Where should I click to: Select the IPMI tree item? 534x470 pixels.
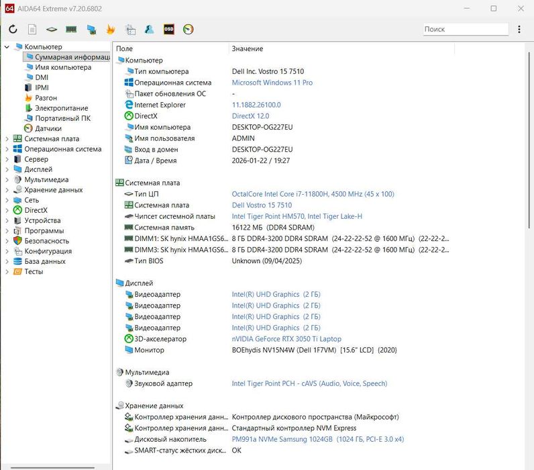click(42, 87)
